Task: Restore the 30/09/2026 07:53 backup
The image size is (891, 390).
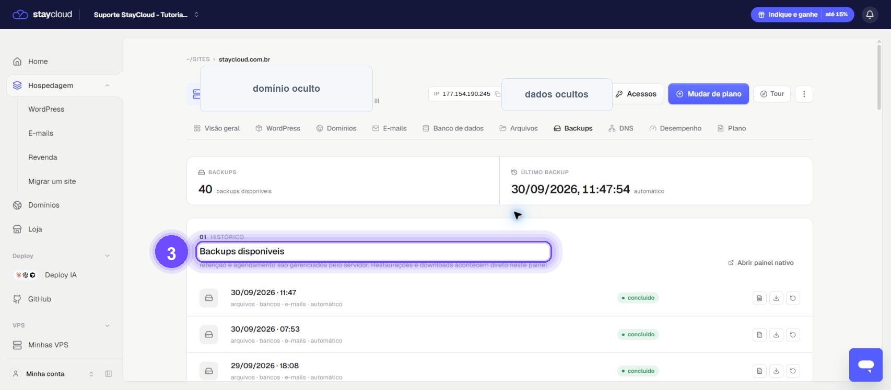Action: coord(793,335)
